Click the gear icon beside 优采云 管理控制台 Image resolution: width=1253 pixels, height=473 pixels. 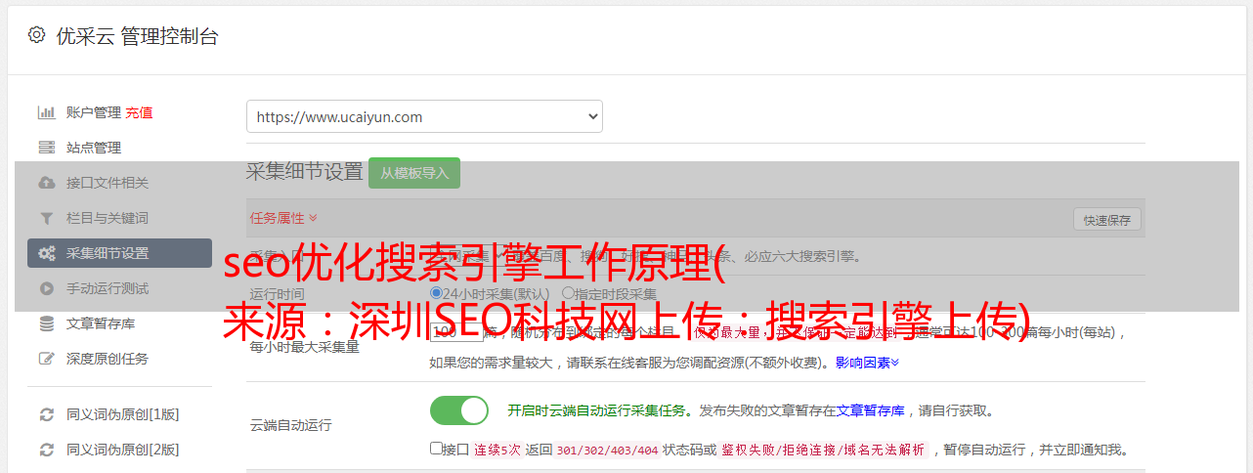click(36, 35)
